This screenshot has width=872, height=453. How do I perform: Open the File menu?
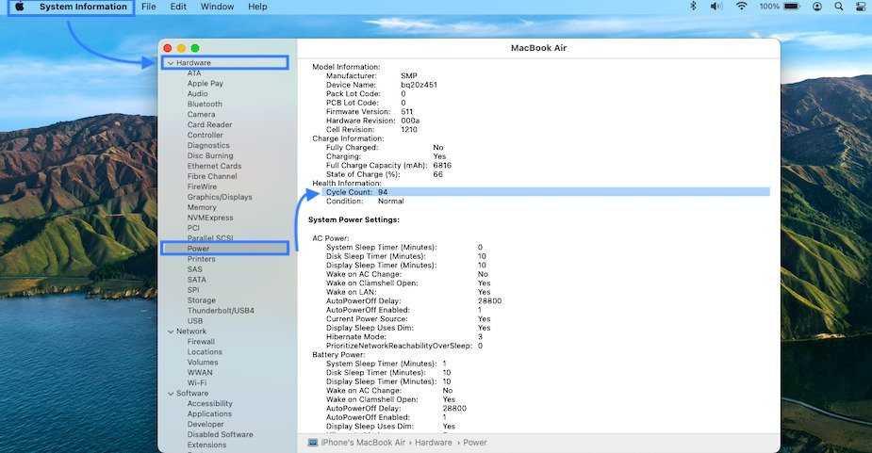pos(149,7)
